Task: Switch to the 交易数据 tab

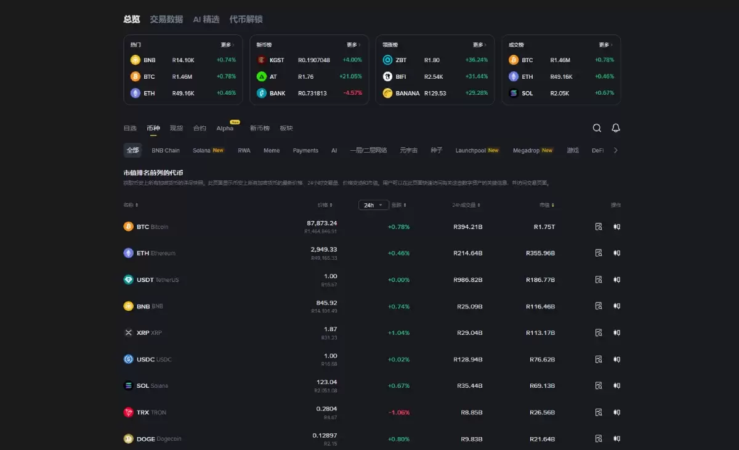Action: [166, 19]
